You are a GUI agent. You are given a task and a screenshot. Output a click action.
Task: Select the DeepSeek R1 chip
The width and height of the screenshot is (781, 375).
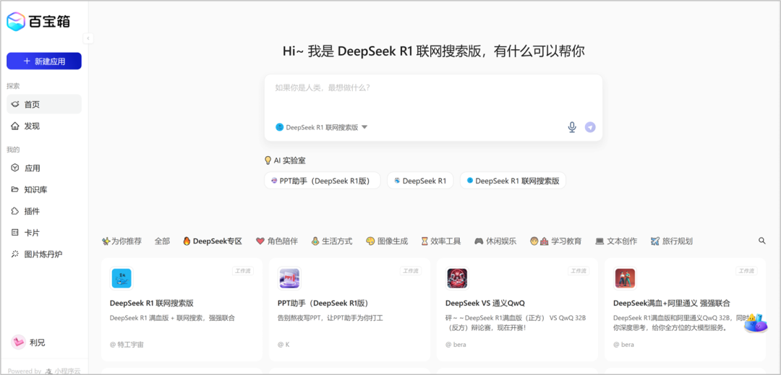pos(420,181)
